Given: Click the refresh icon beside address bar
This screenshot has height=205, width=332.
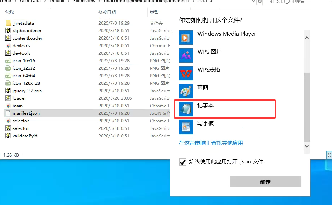Looking at the screenshot, I should click(x=260, y=1).
